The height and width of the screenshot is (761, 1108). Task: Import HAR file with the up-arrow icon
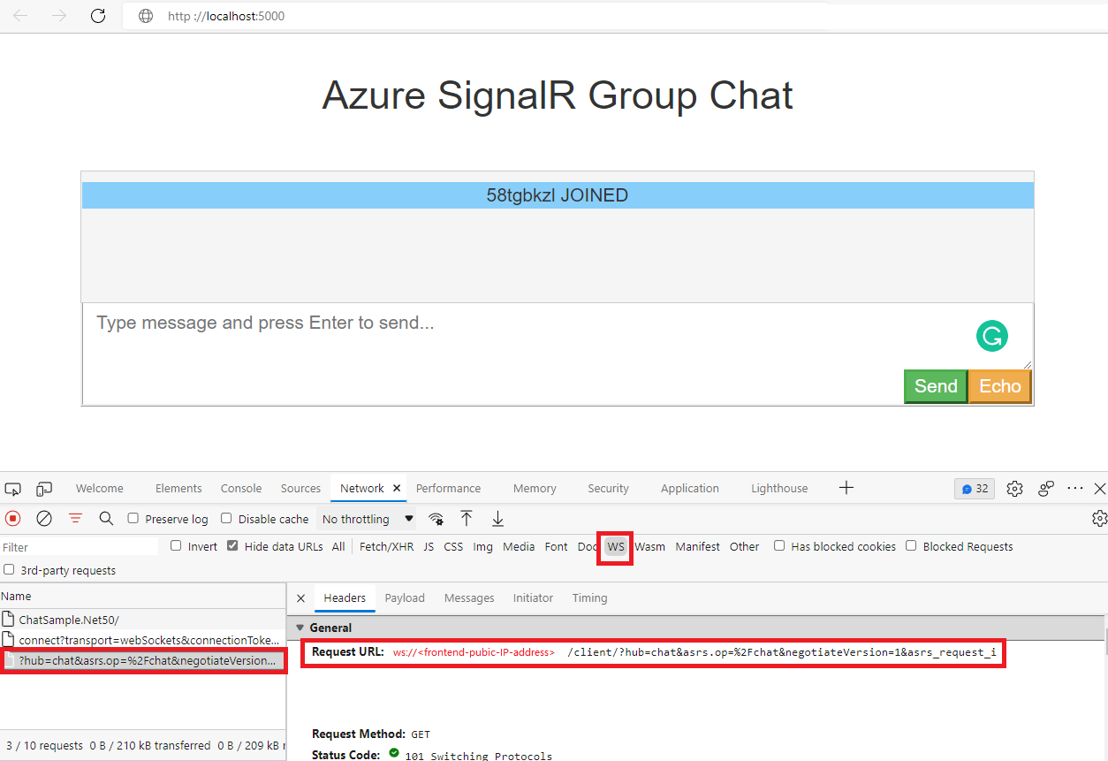(467, 518)
